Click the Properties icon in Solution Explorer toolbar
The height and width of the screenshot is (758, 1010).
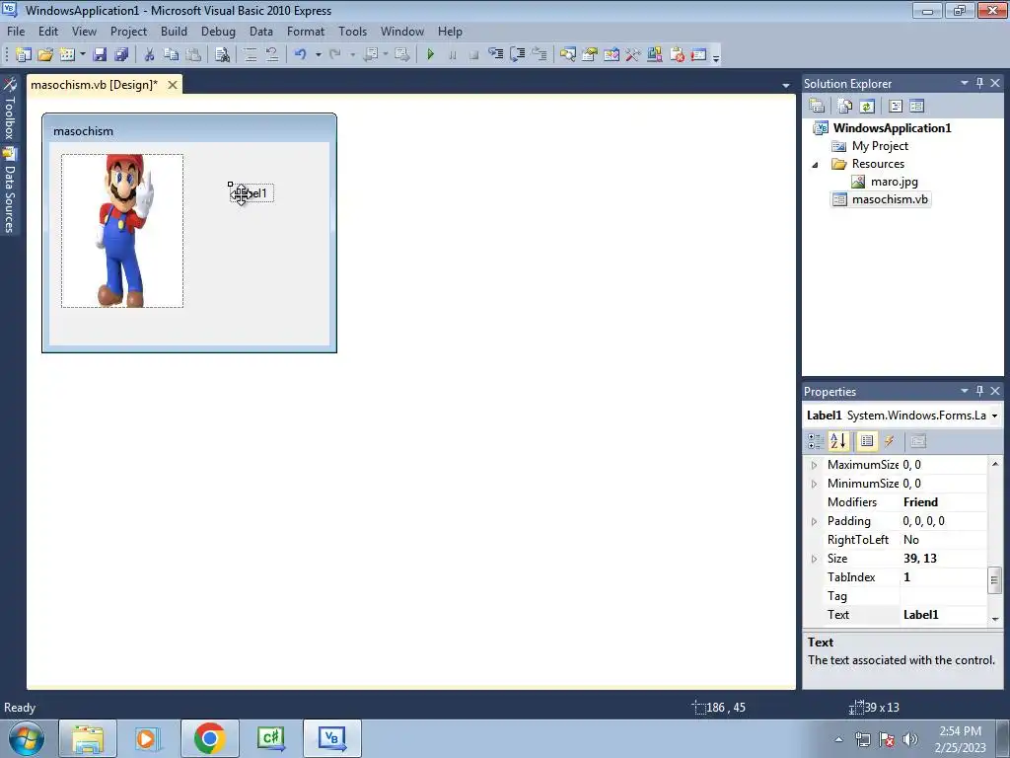(817, 106)
